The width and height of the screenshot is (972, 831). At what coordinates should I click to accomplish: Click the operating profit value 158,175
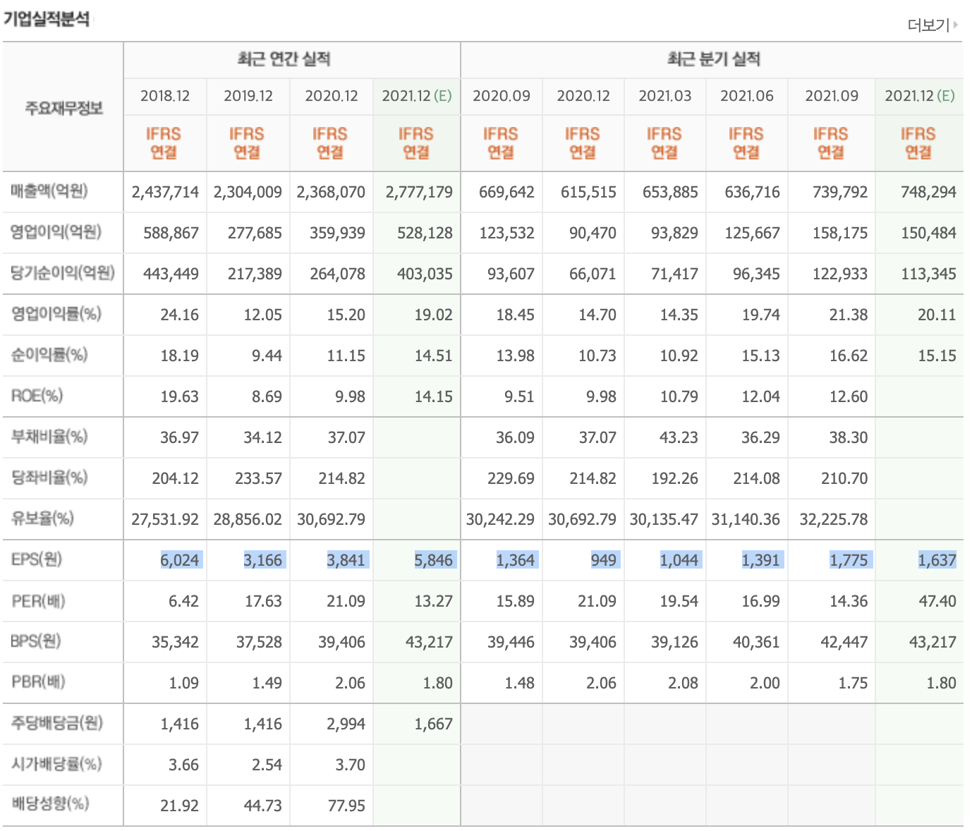[840, 233]
